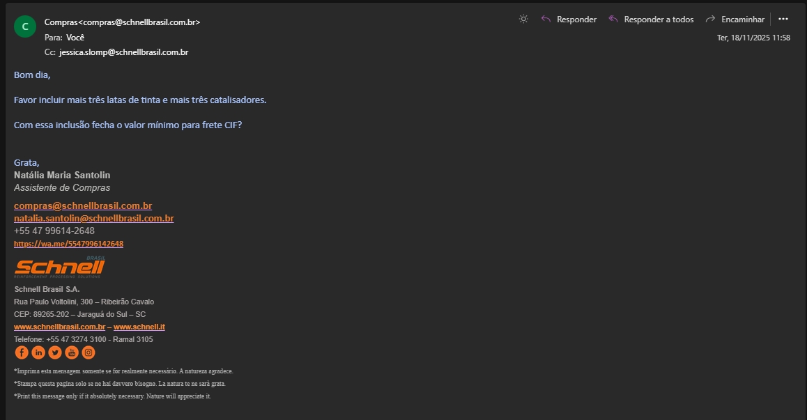Click the Responder reply arrow icon

pyautogui.click(x=546, y=20)
